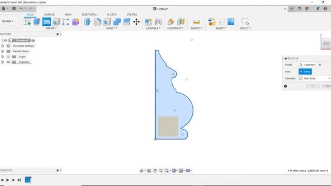The height and width of the screenshot is (186, 331).
Task: Select the Fillet tool
Action: pyautogui.click(x=98, y=22)
